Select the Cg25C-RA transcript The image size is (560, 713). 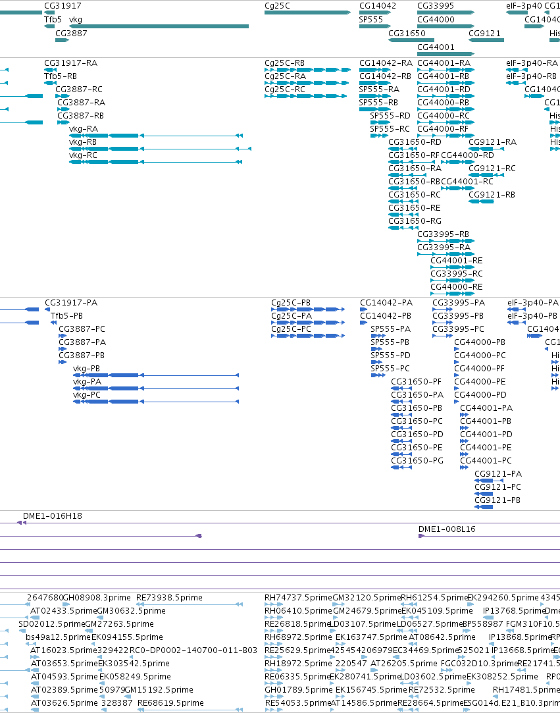305,83
